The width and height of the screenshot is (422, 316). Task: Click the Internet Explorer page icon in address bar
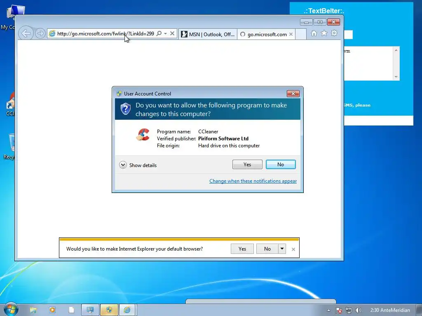pos(52,34)
